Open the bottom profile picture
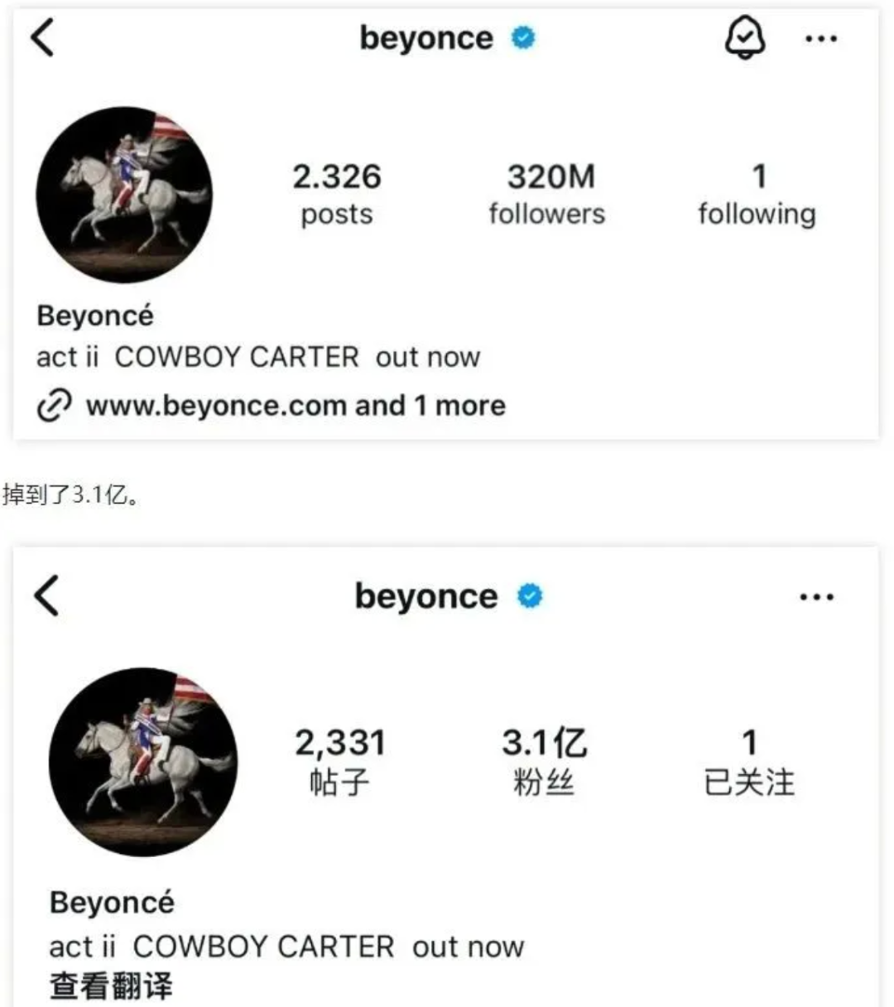Viewport: 894px width, 1007px height. [x=142, y=762]
